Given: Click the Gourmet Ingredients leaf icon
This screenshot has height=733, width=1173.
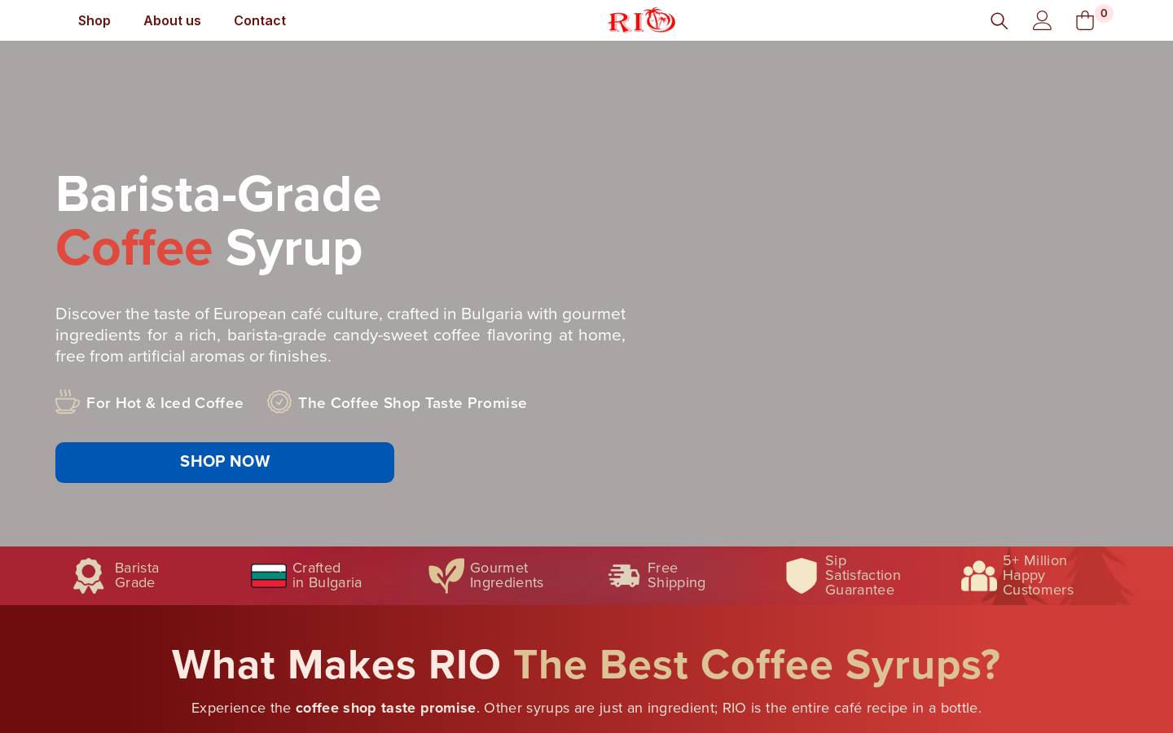Looking at the screenshot, I should click(x=446, y=576).
